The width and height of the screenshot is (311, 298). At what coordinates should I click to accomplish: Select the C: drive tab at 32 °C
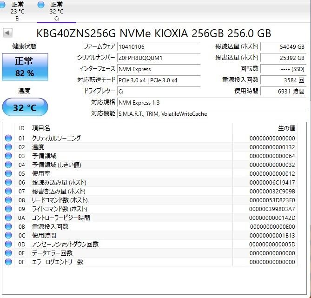(56, 11)
